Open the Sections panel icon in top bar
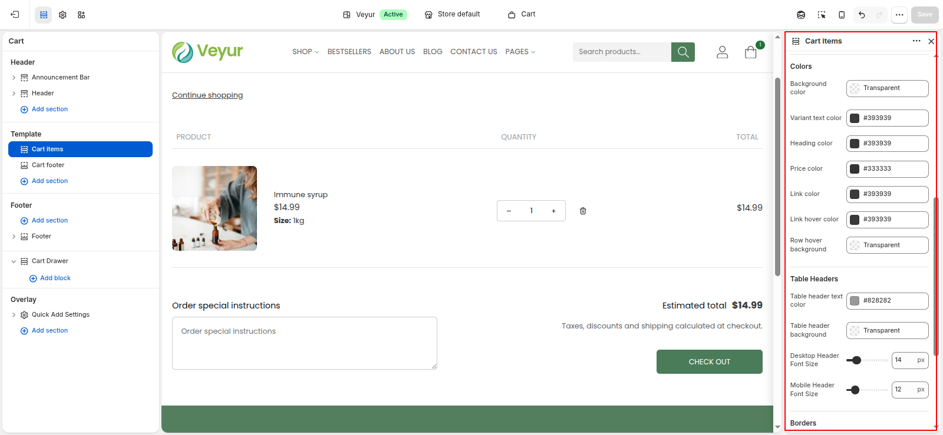Screen dimensions: 943x435 (x=44, y=15)
